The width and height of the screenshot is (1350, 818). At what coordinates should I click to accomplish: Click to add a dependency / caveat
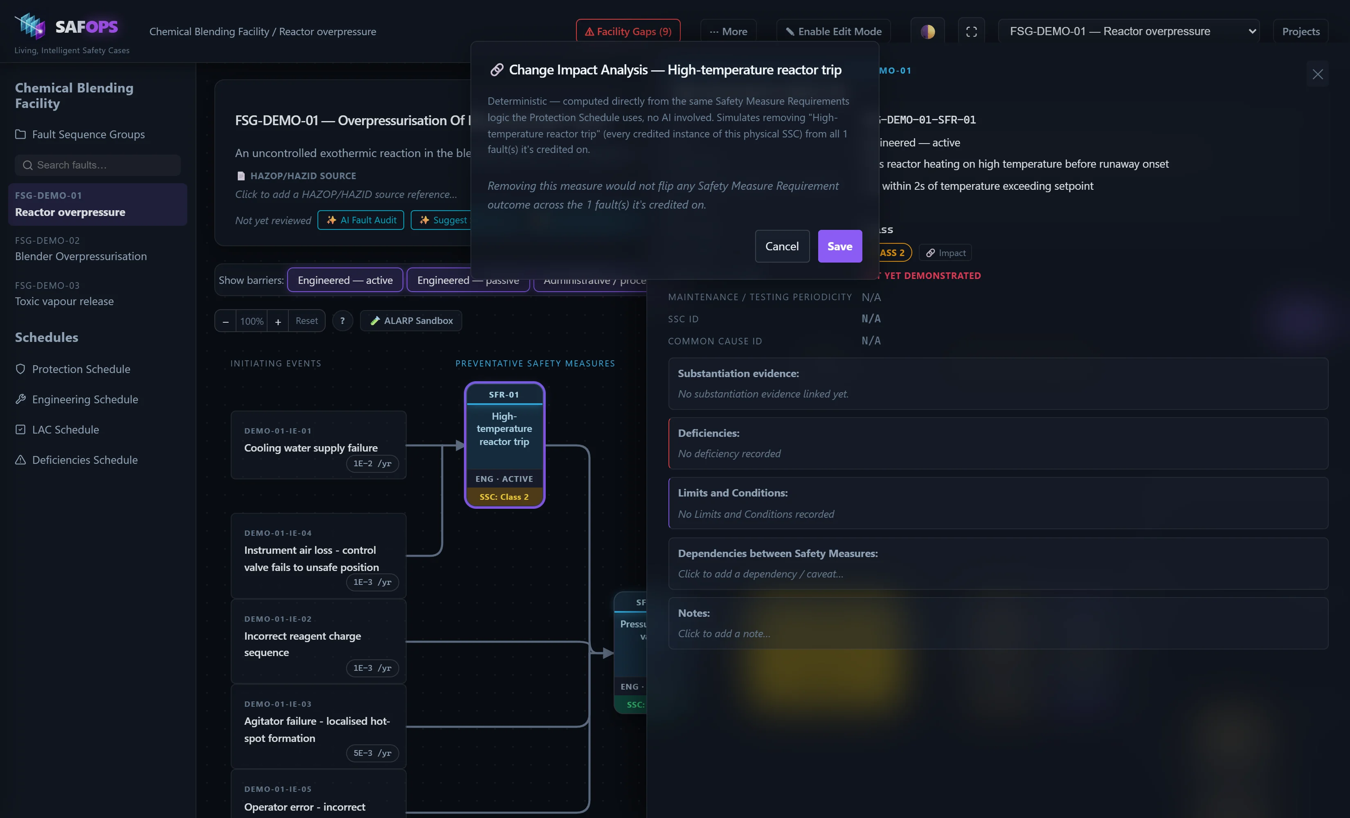click(760, 574)
